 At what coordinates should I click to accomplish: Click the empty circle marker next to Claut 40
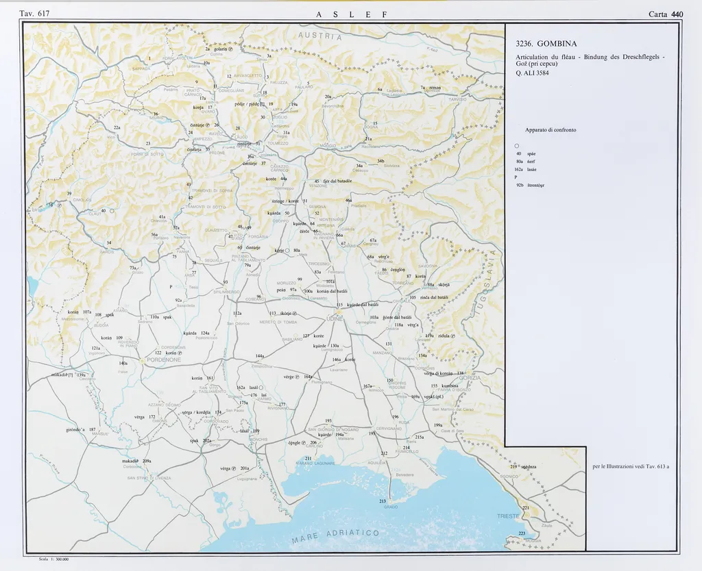tap(112, 211)
